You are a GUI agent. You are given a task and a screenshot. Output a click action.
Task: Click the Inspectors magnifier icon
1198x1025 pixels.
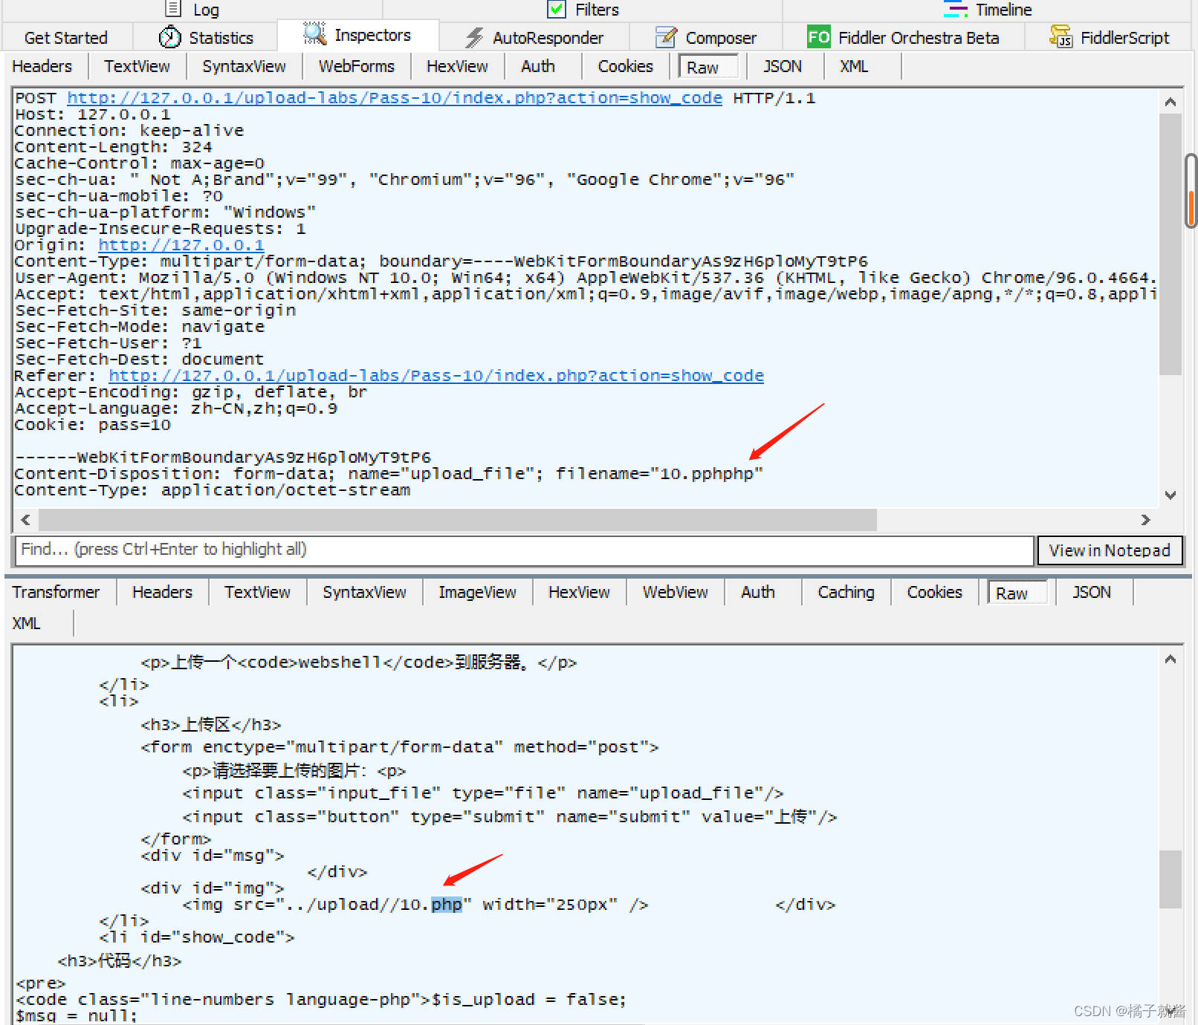(x=315, y=34)
